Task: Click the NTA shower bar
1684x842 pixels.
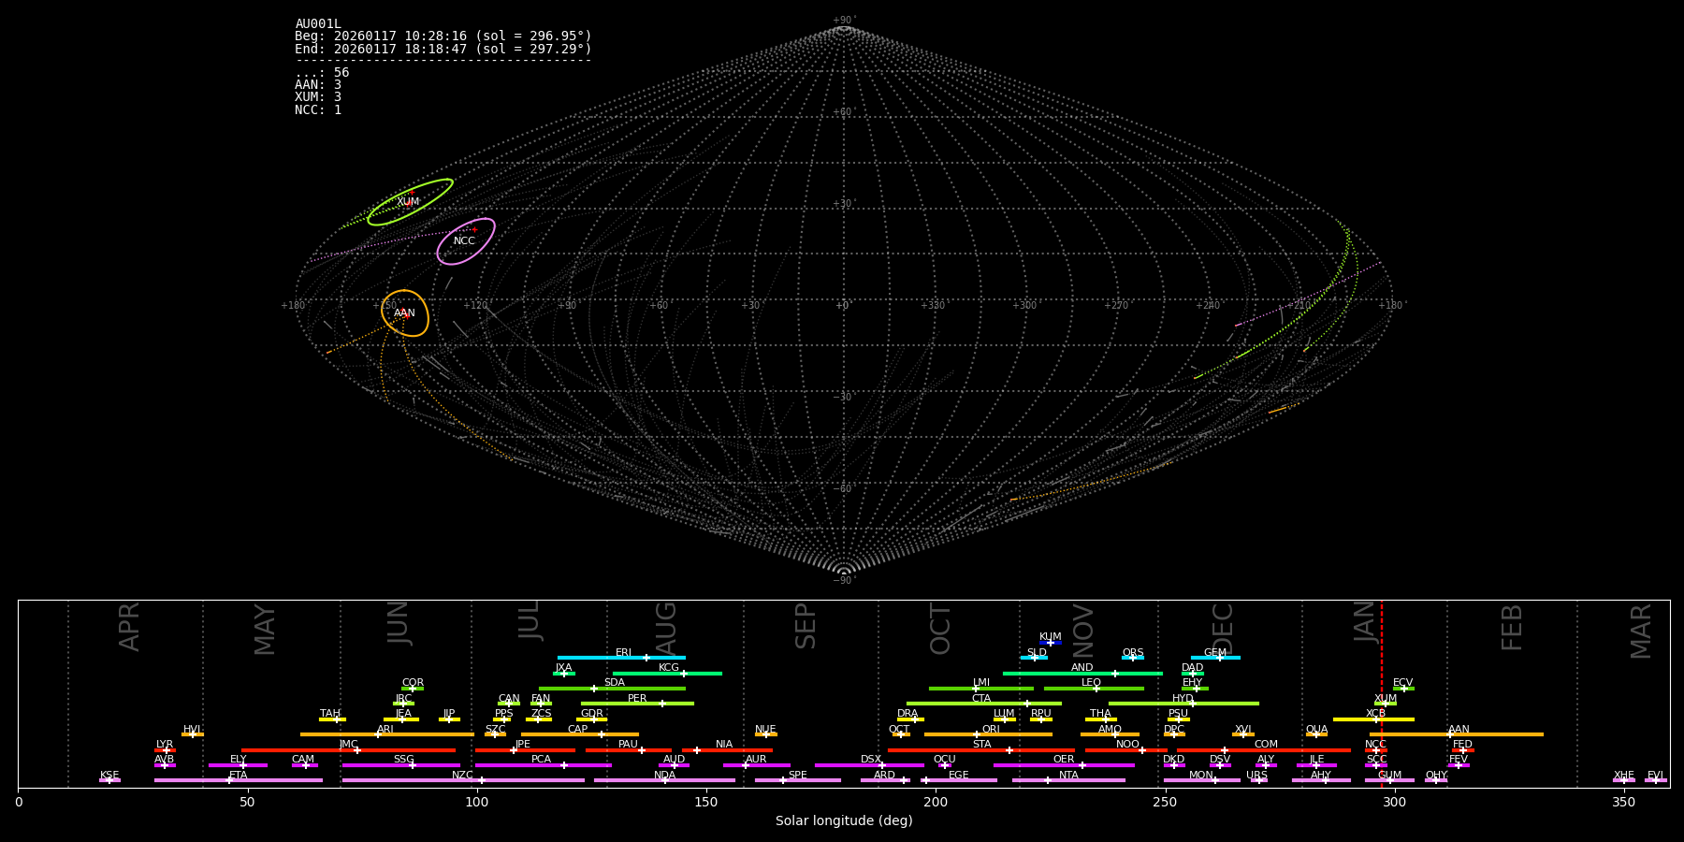Action: [1068, 780]
